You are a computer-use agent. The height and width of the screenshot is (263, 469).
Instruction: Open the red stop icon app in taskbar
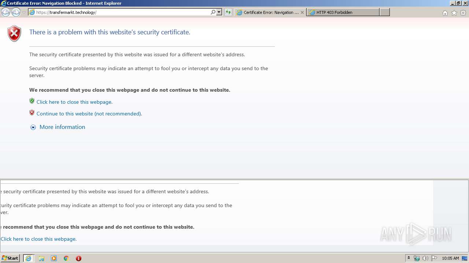pyautogui.click(x=78, y=258)
